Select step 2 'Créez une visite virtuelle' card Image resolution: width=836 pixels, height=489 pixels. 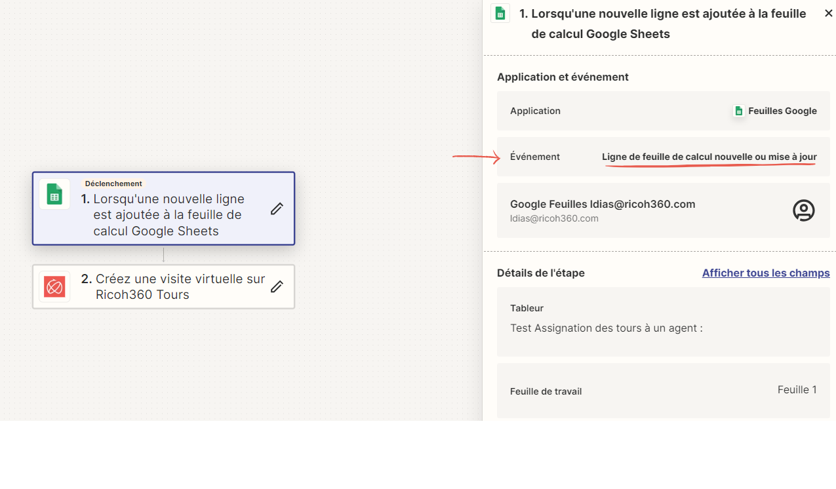pos(163,286)
